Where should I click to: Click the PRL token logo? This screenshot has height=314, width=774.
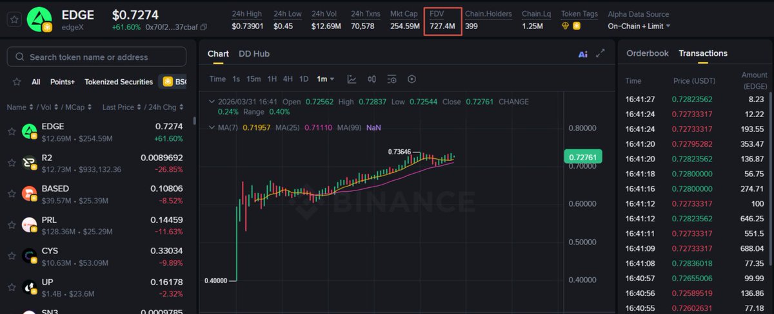[x=29, y=225]
